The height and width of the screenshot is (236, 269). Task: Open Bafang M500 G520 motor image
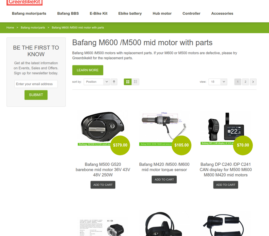[x=102, y=129]
